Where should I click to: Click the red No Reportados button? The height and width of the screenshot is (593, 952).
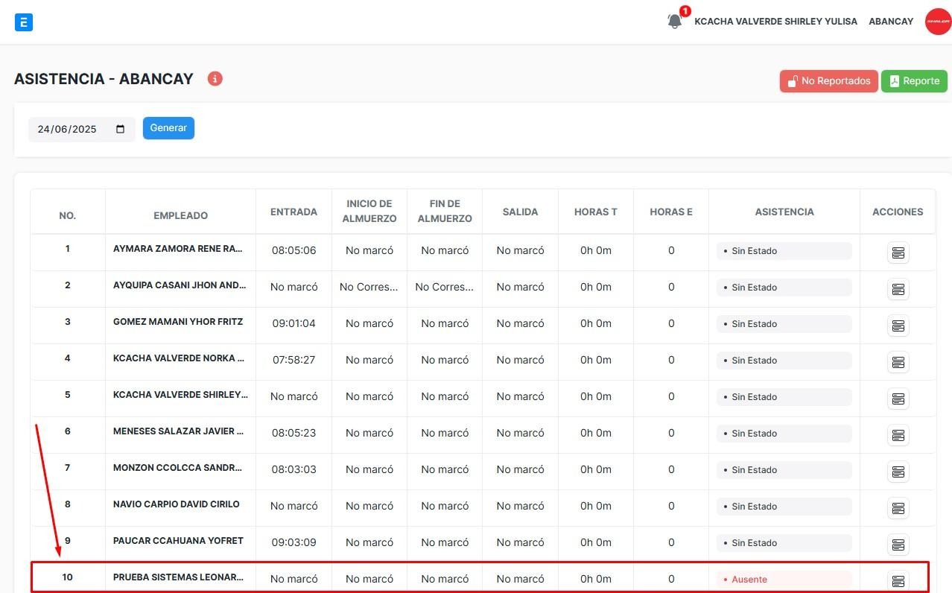(x=828, y=81)
